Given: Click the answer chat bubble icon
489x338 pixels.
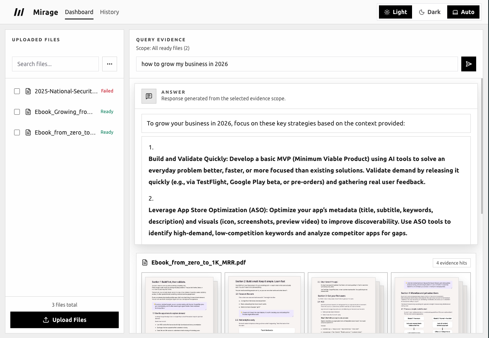Looking at the screenshot, I should 149,96.
